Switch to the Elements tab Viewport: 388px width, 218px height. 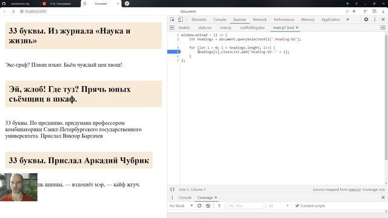tap(199, 19)
